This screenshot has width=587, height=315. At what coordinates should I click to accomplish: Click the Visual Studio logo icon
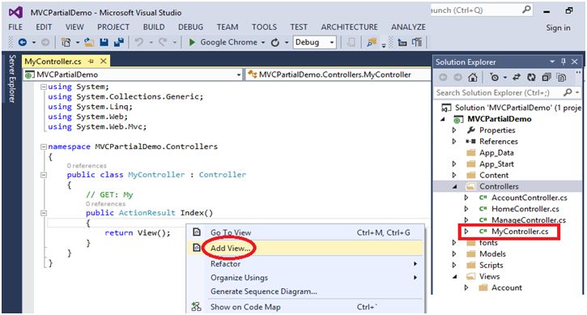click(x=15, y=12)
